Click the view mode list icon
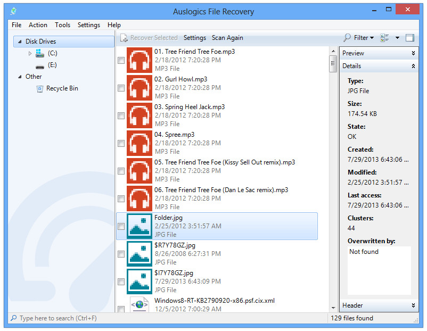Viewport: 427px width, 331px height. coord(384,38)
